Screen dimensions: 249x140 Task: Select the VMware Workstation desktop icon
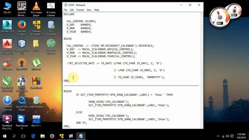coord(36,28)
